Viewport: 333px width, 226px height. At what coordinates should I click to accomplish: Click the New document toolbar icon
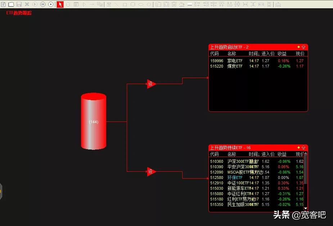point(3,4)
